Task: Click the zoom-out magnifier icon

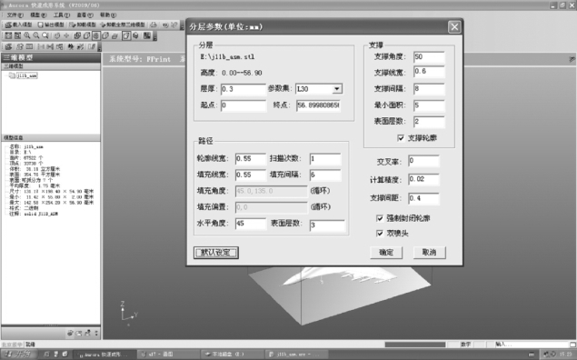Action: [x=35, y=35]
